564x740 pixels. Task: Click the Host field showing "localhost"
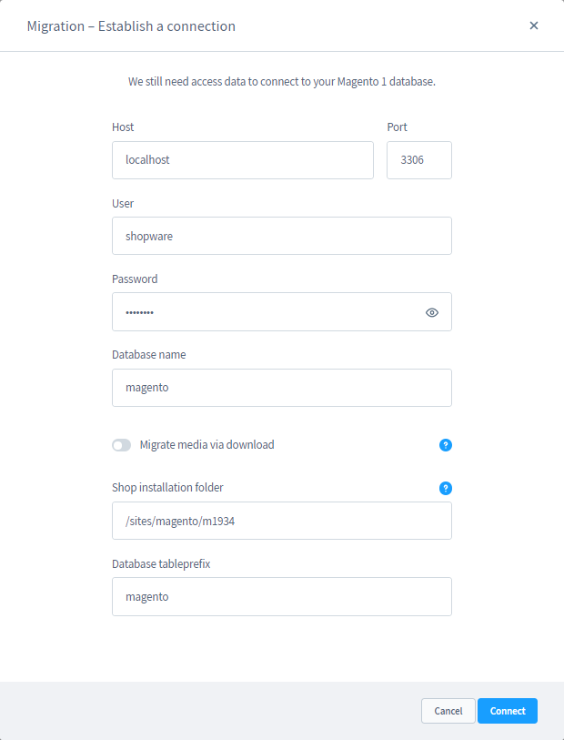point(242,160)
